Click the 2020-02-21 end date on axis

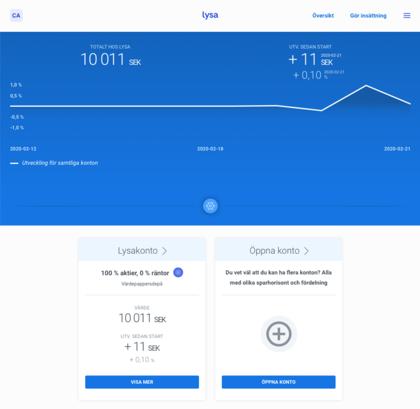coord(397,149)
